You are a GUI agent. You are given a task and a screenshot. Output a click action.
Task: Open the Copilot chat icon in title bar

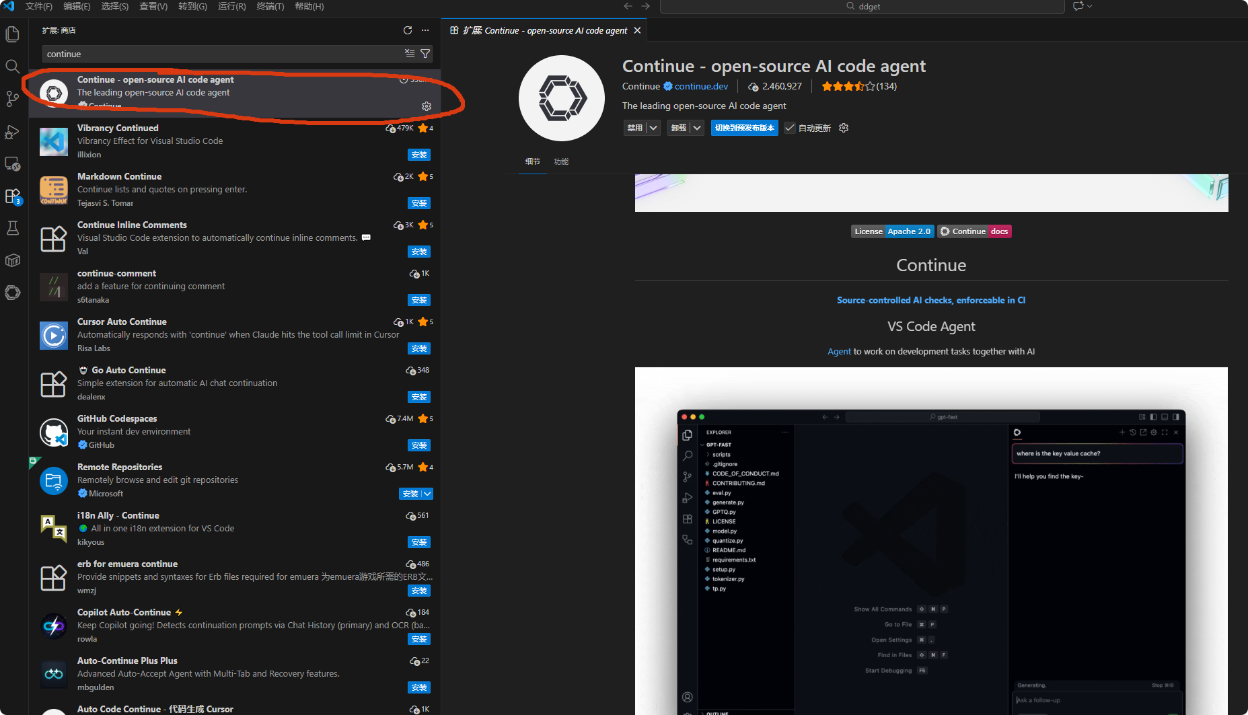[x=1078, y=6]
